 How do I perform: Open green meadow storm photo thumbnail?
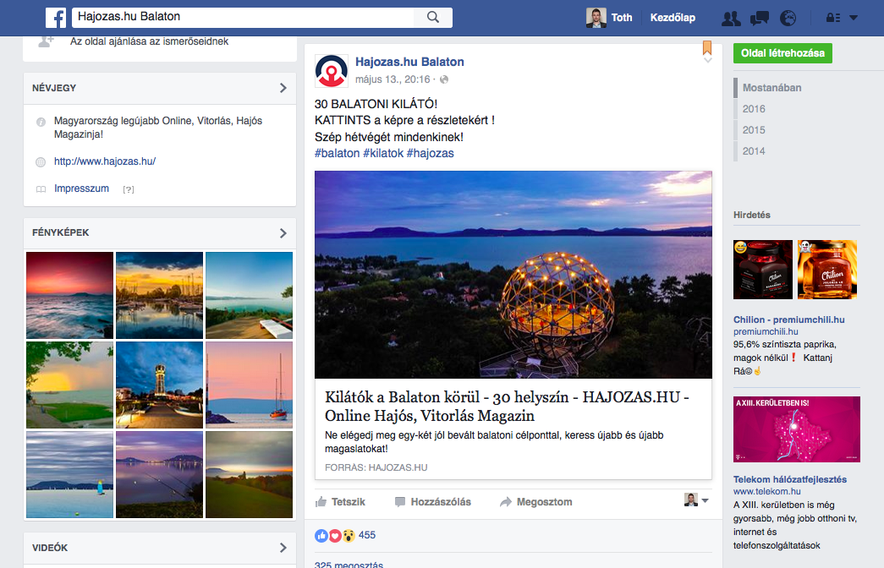tap(70, 385)
